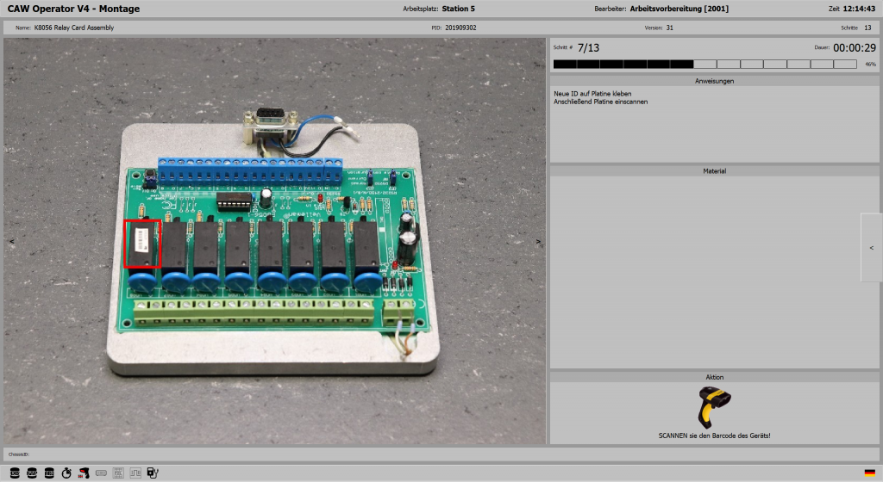Click the text 'Anschließend Platine einscannen'
The height and width of the screenshot is (482, 883).
click(x=600, y=102)
